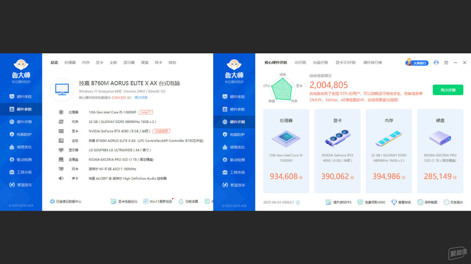Switch to 总览 tab
471x264 pixels.
point(54,62)
